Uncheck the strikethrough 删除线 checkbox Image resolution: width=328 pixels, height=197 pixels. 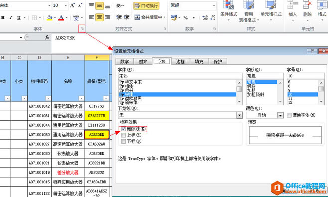[x=123, y=129]
